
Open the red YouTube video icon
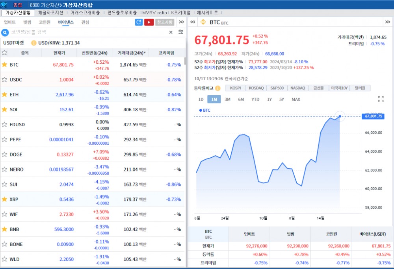[149, 22]
